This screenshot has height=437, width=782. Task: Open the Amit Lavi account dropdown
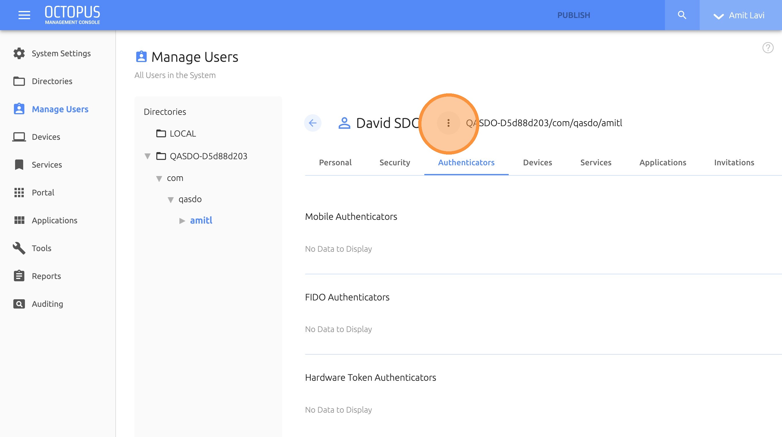click(739, 15)
